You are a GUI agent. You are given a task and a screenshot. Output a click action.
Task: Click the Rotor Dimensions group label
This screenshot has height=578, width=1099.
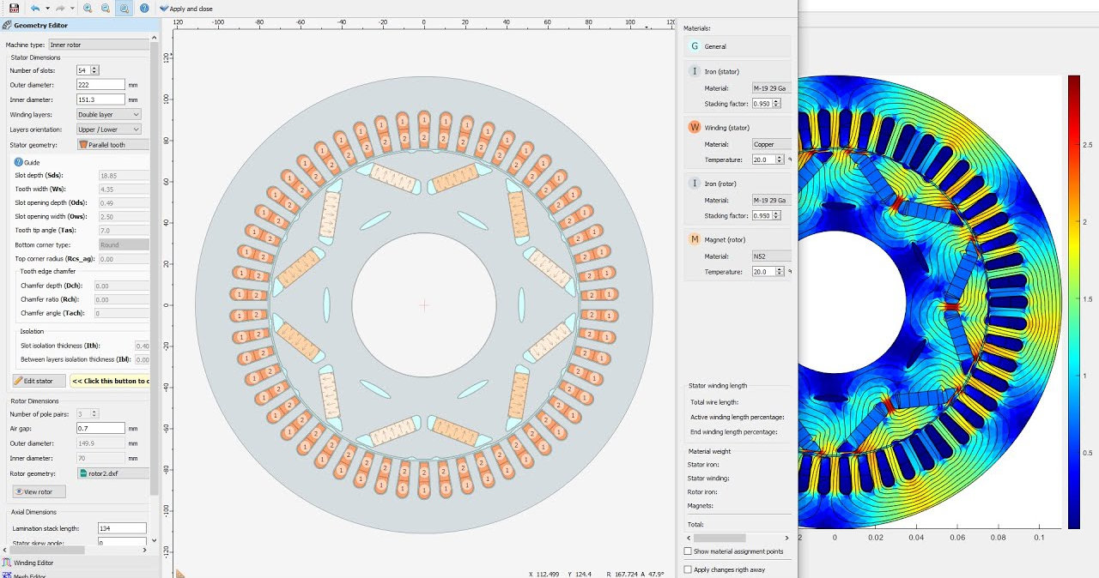point(34,400)
